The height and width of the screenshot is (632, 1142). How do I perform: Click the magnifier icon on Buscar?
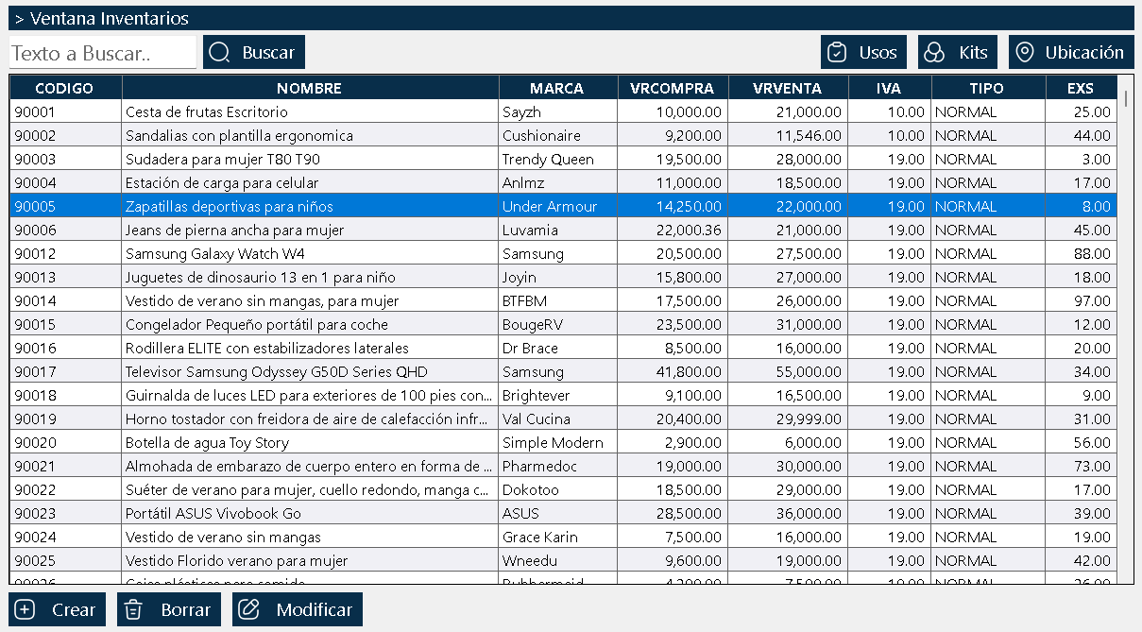click(219, 53)
